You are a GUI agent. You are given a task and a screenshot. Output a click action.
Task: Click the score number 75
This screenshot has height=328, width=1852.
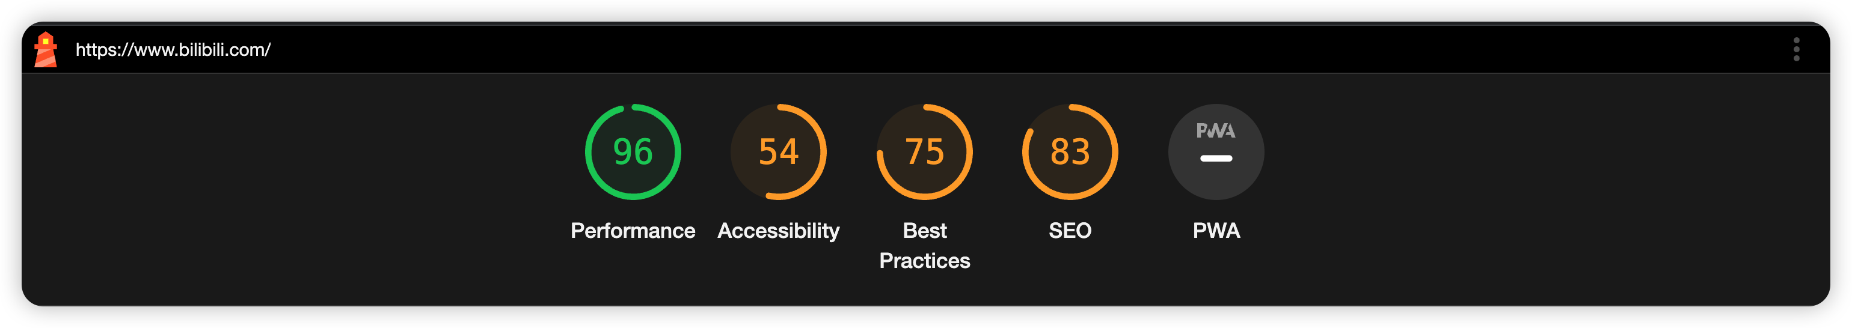pyautogui.click(x=925, y=151)
